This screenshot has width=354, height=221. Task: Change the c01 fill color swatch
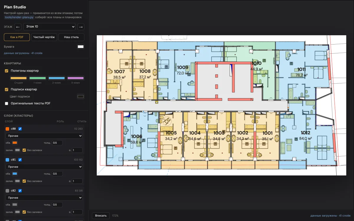tap(17, 181)
